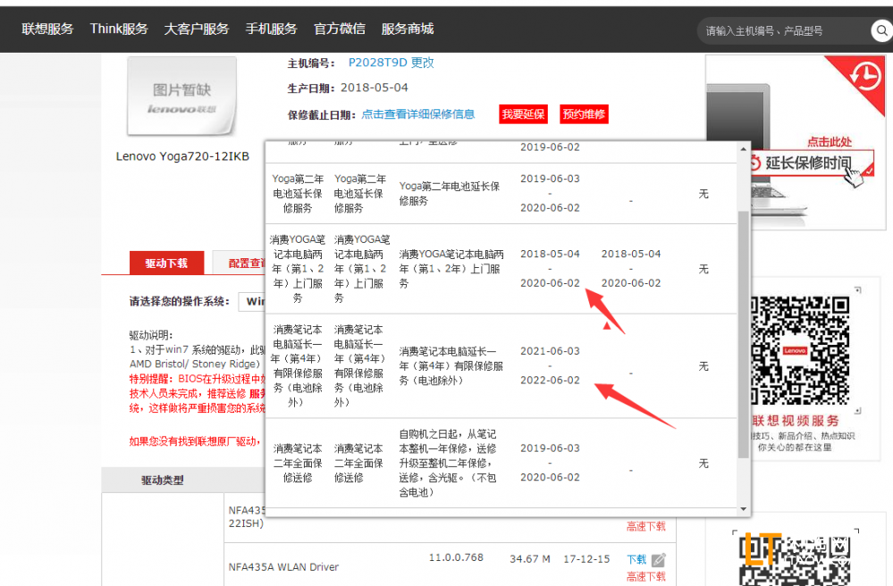Click the popup scrollbar up arrow
The width and height of the screenshot is (893, 586).
point(743,149)
